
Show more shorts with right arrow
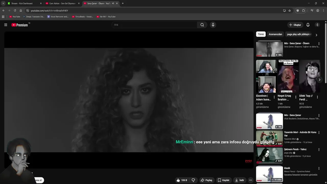(x=319, y=80)
